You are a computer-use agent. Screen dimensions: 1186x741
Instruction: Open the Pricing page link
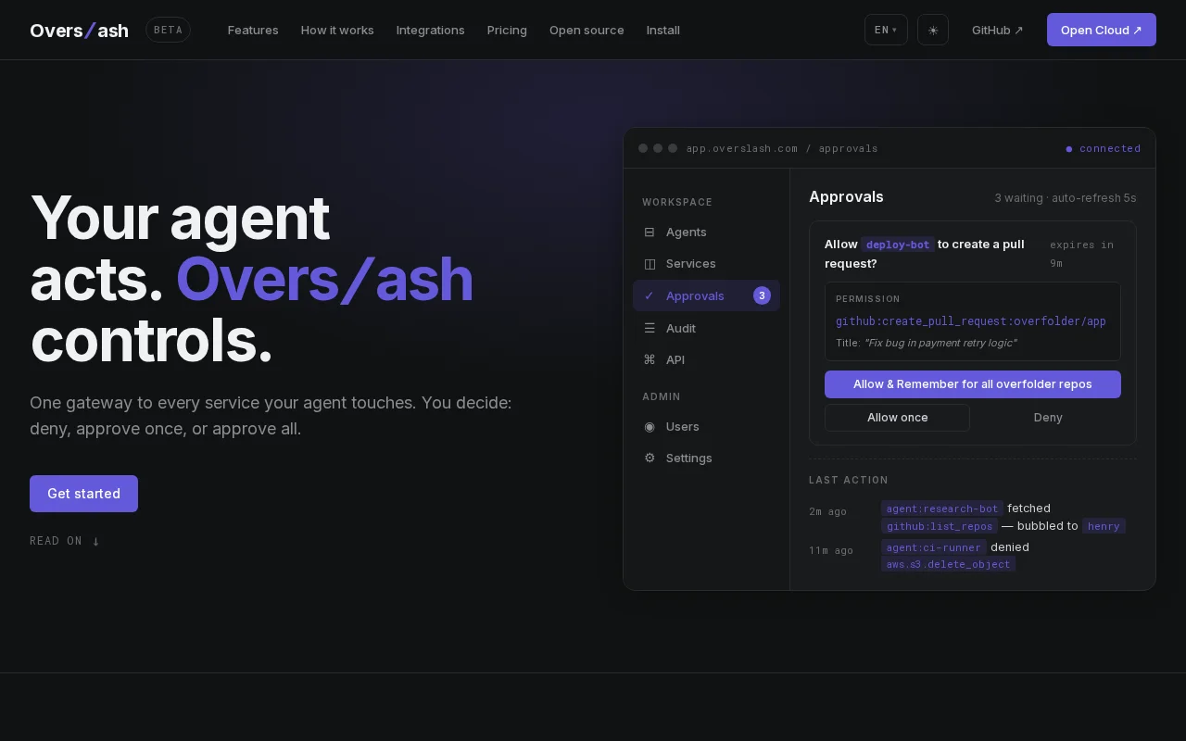pyautogui.click(x=507, y=30)
